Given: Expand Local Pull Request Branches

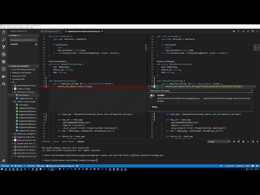Looking at the screenshot, I should pos(23,69).
